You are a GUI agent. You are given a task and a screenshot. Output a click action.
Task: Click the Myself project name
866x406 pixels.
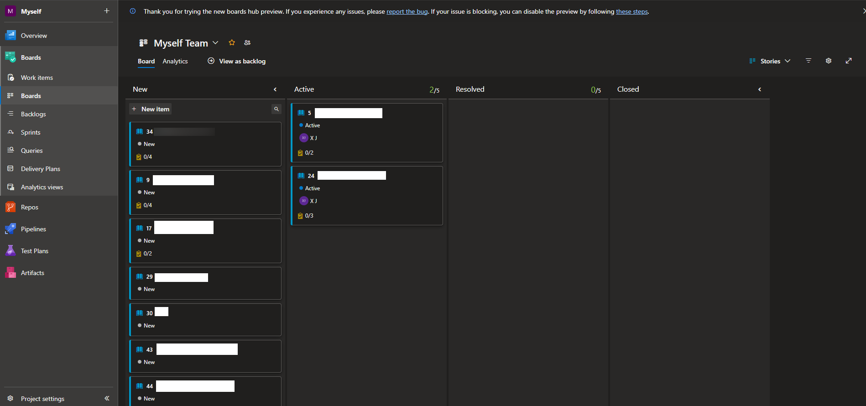coord(31,11)
